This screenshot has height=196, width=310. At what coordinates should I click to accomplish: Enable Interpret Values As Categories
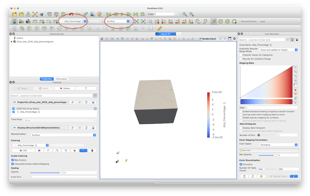pos(241,55)
